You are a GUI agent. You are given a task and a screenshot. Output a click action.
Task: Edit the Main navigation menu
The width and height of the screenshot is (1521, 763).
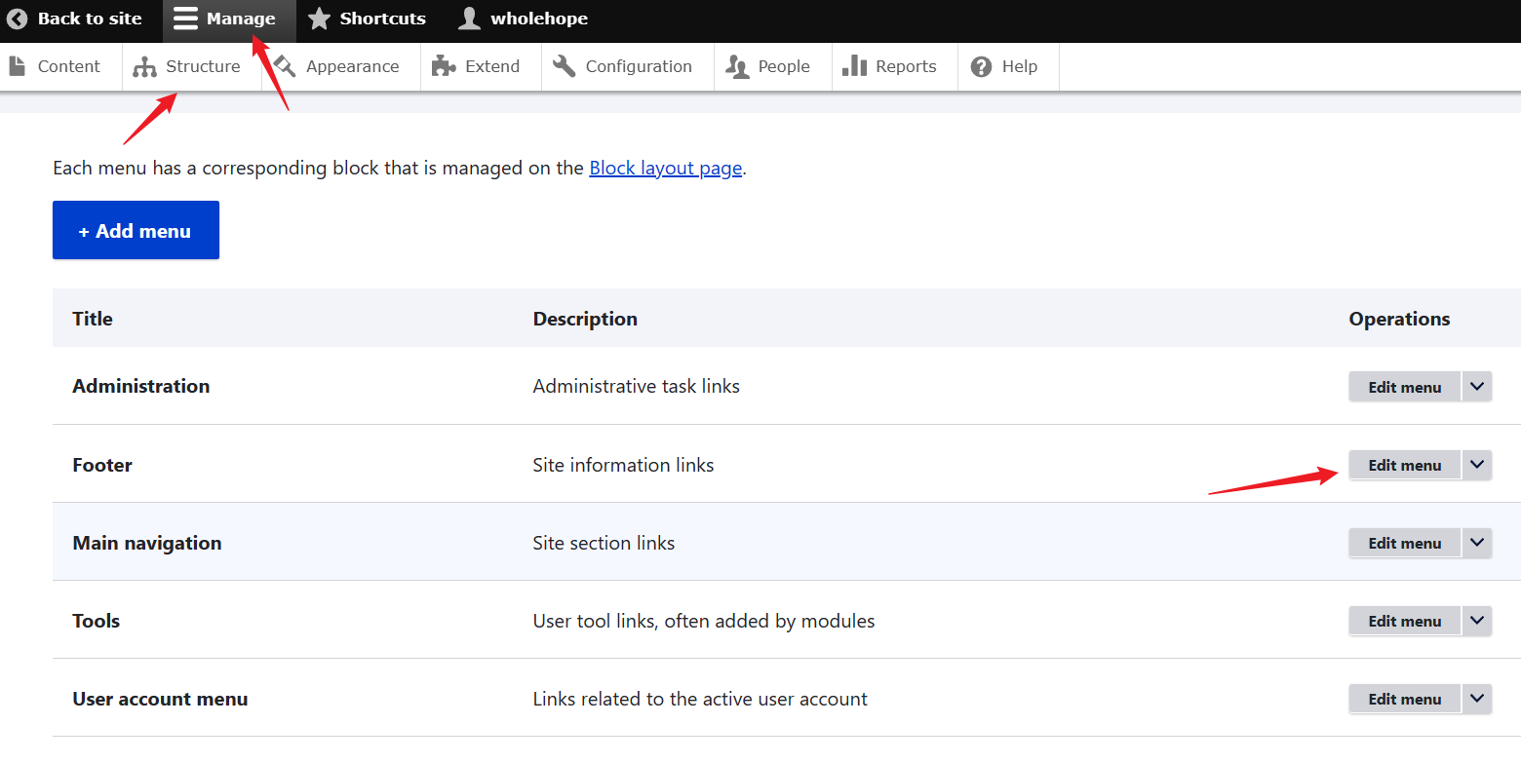tap(1404, 543)
